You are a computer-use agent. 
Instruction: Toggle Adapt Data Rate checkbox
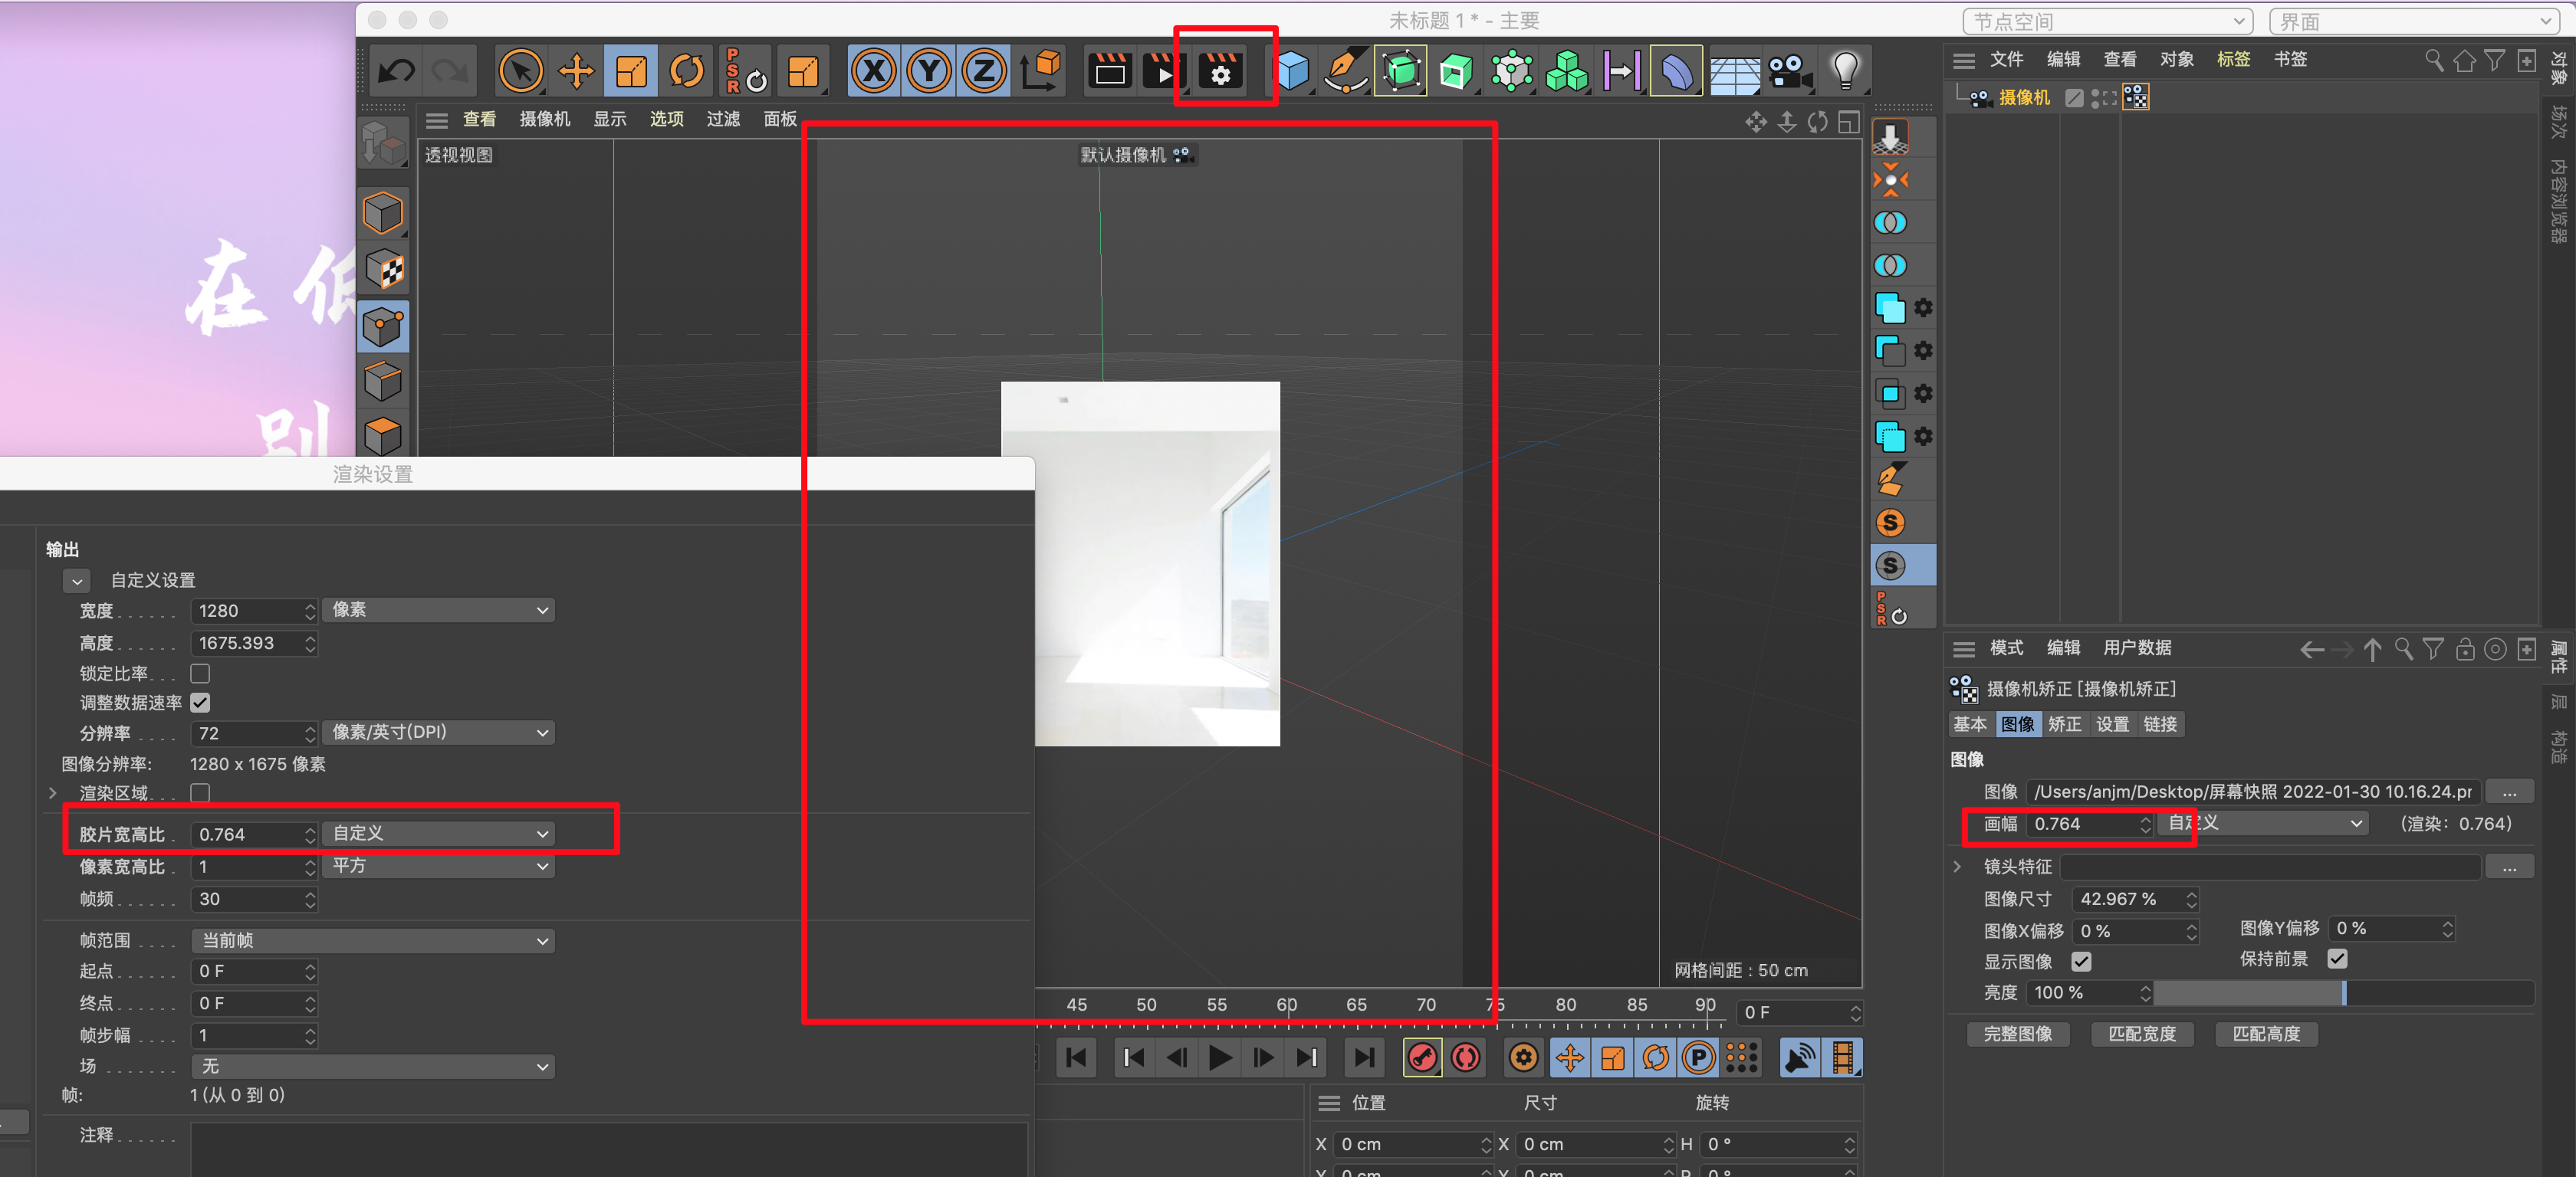pyautogui.click(x=200, y=703)
